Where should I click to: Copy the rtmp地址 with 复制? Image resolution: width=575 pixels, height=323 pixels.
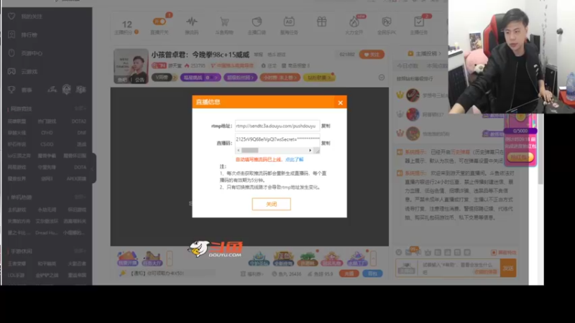(326, 126)
